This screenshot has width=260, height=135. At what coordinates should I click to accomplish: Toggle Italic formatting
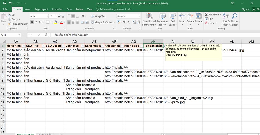pyautogui.click(x=37, y=22)
